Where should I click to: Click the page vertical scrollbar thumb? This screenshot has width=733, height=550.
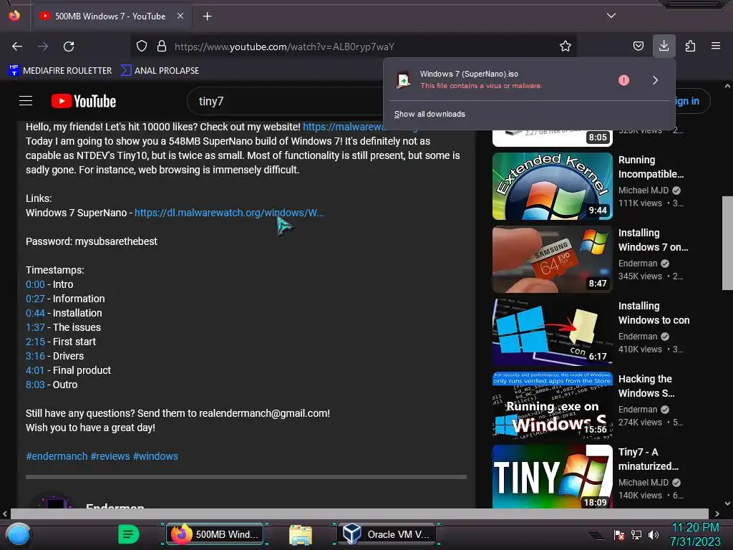tap(727, 243)
